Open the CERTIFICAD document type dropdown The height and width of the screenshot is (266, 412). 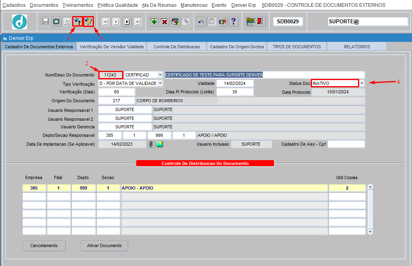point(160,75)
